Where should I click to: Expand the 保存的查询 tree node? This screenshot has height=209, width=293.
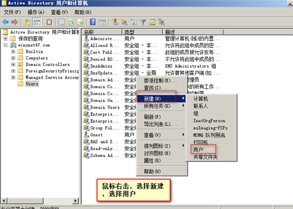pyautogui.click(x=6, y=39)
